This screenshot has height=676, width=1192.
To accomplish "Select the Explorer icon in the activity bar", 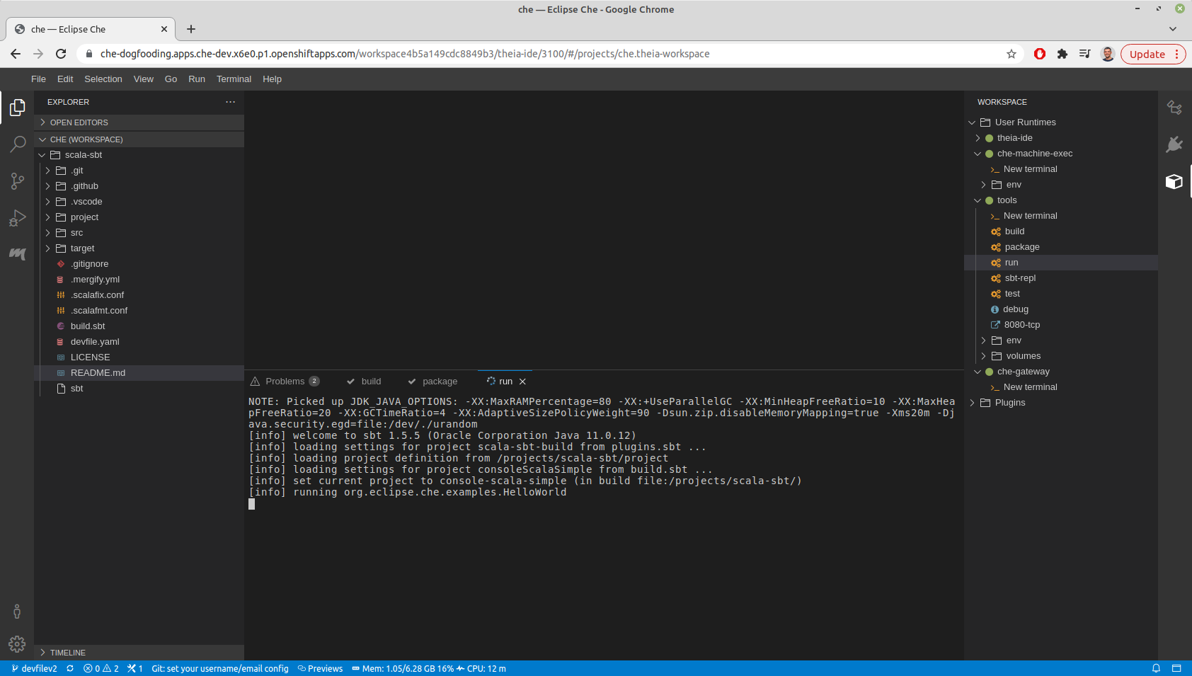I will (17, 107).
